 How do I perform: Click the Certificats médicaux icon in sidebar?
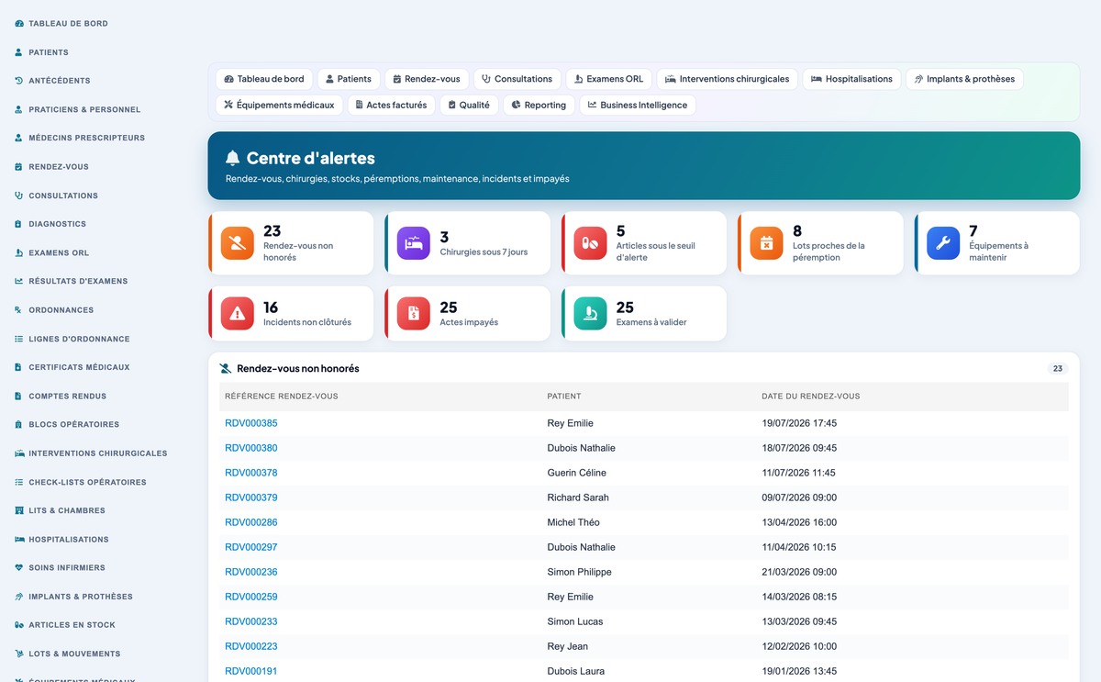19,367
